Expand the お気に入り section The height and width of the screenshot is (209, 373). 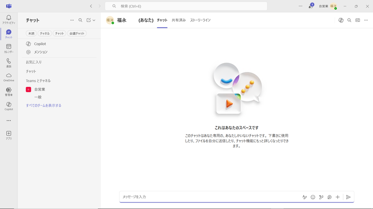[34, 62]
